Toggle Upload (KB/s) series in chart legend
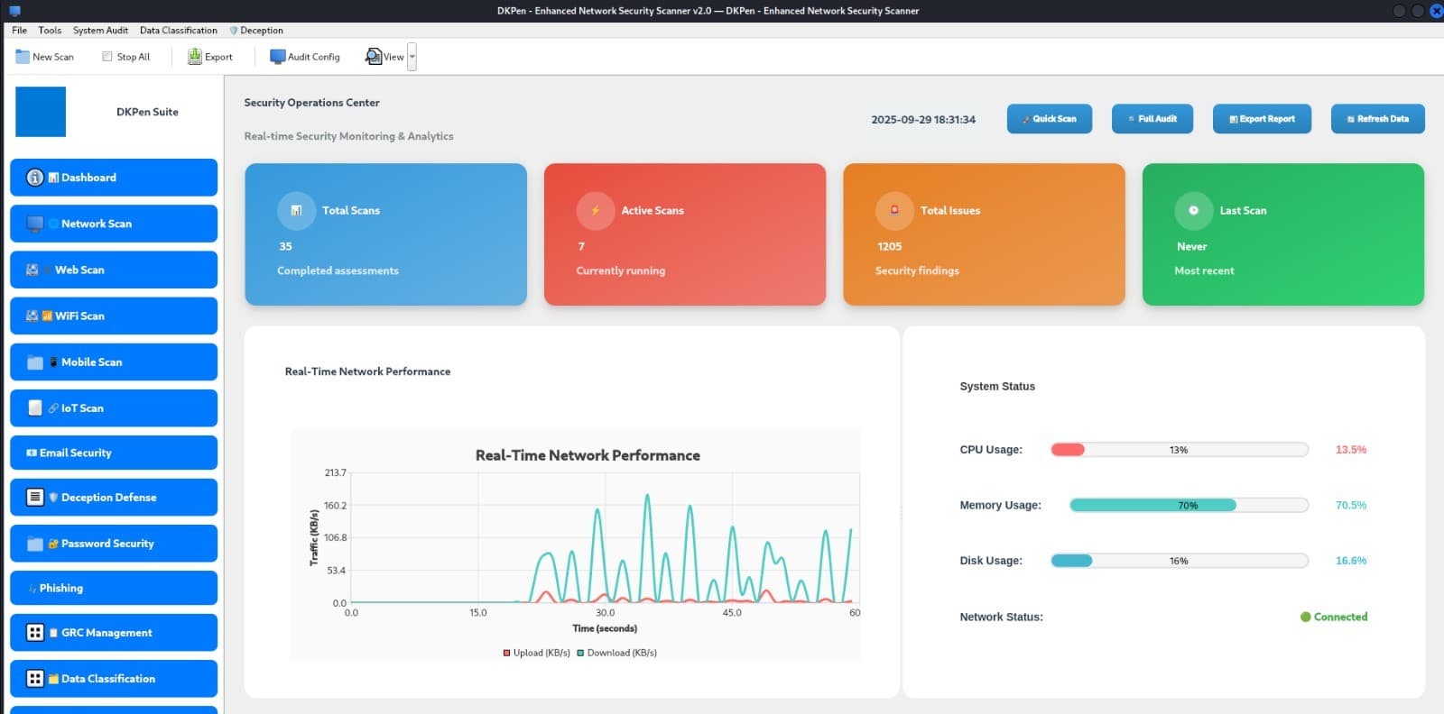Image resolution: width=1444 pixels, height=714 pixels. point(536,653)
